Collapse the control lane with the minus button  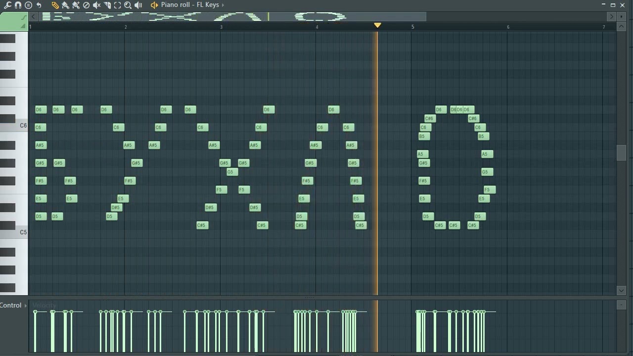click(622, 305)
